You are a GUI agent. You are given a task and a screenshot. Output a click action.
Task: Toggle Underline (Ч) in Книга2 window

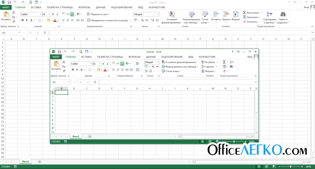[x=81, y=70]
